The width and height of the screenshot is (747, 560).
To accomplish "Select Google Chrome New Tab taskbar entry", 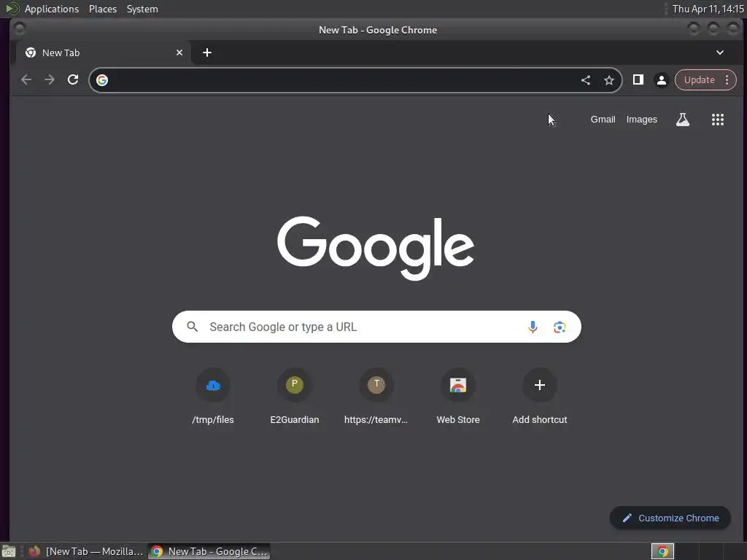I will point(209,551).
